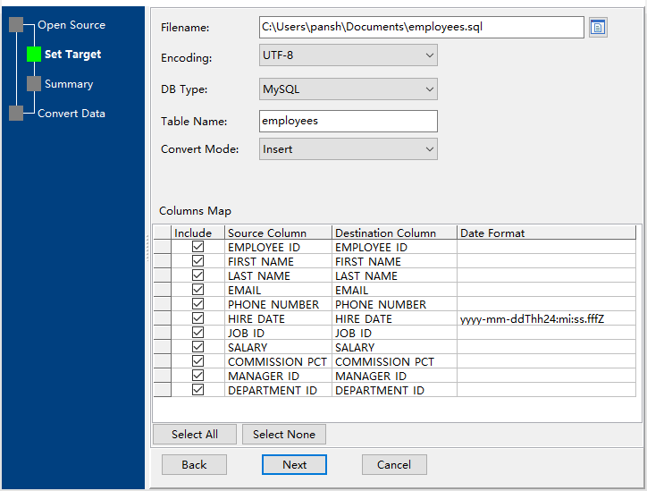Click the Summary step square icon
The height and width of the screenshot is (491, 647).
coord(34,84)
